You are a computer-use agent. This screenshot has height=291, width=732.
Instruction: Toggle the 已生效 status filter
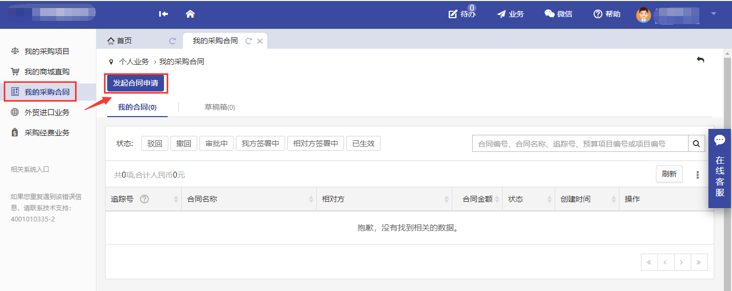click(363, 143)
